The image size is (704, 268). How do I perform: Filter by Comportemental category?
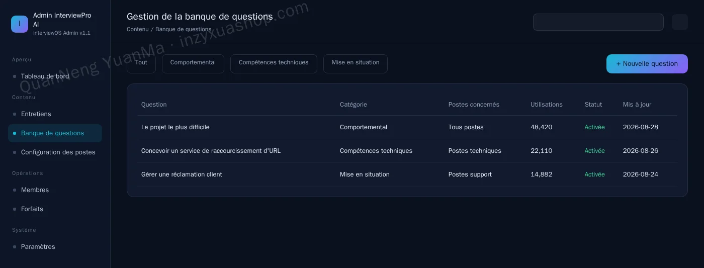[193, 64]
